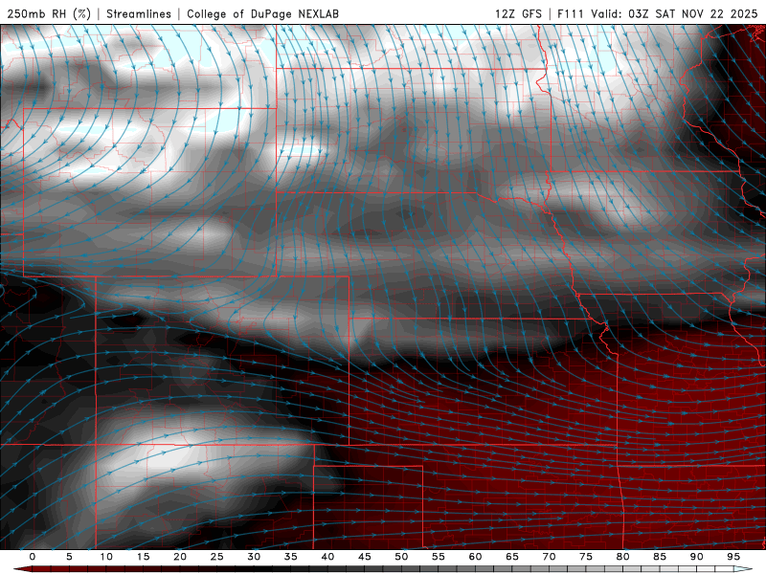Click the 10 value on color scale
766x574 pixels.
[x=106, y=557]
